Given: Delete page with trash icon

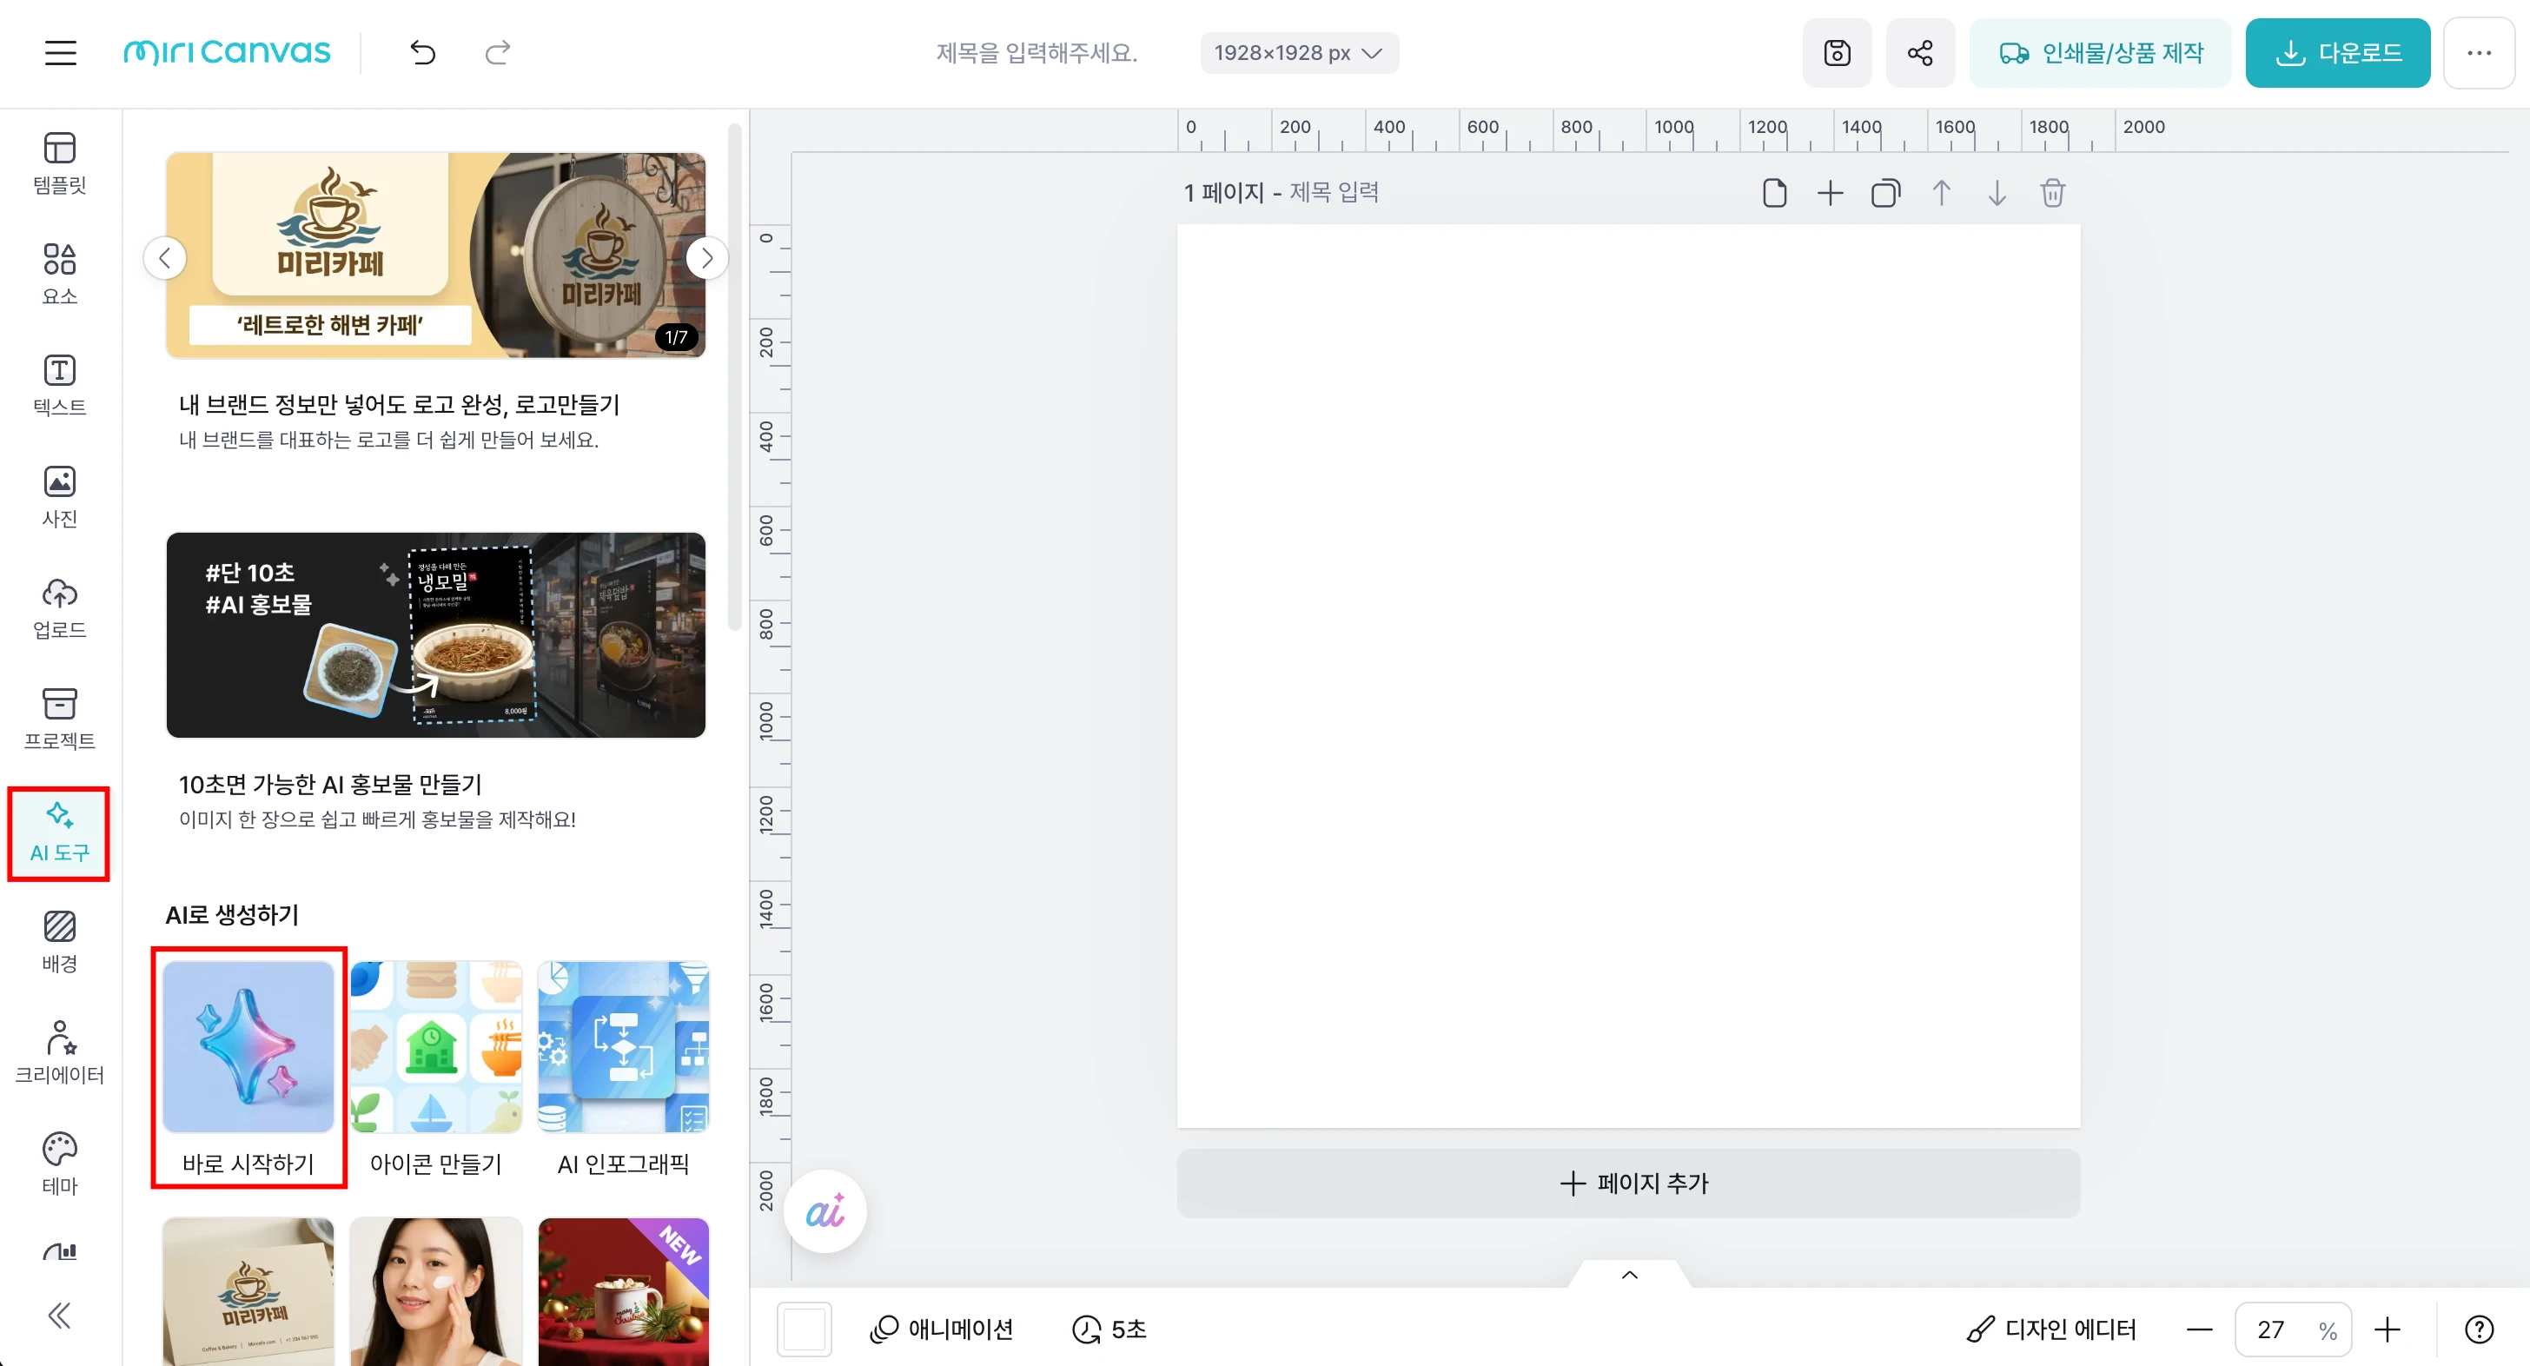Looking at the screenshot, I should (2051, 193).
